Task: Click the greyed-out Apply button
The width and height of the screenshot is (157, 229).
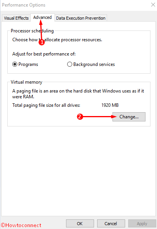Action: 142,224
